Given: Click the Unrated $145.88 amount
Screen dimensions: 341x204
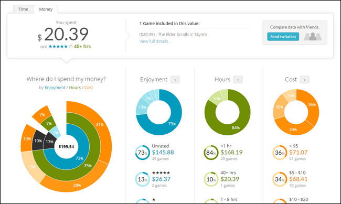Looking at the screenshot, I should click(x=163, y=153).
